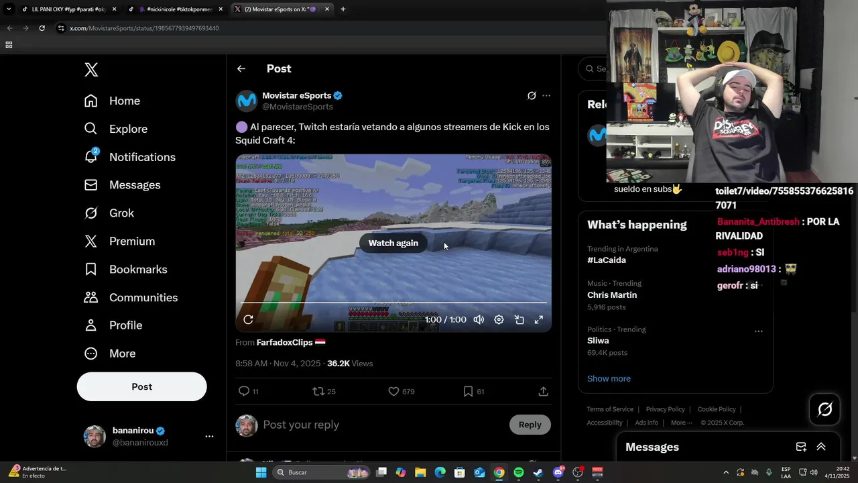Viewport: 858px width, 483px height.
Task: Open the Premium page
Action: [120, 241]
